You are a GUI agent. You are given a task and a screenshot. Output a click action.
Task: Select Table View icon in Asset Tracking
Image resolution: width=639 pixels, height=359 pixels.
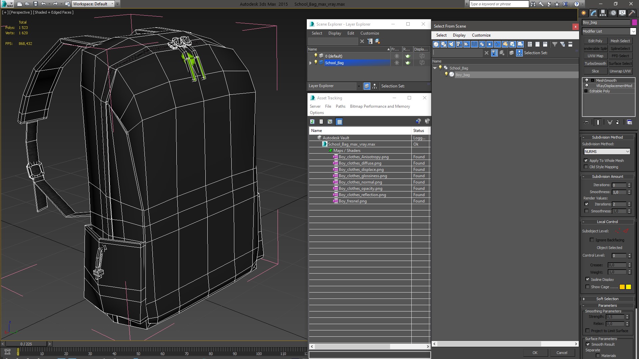(x=339, y=122)
